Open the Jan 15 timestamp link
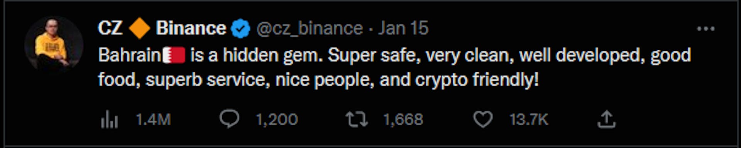The height and width of the screenshot is (148, 741). click(403, 28)
